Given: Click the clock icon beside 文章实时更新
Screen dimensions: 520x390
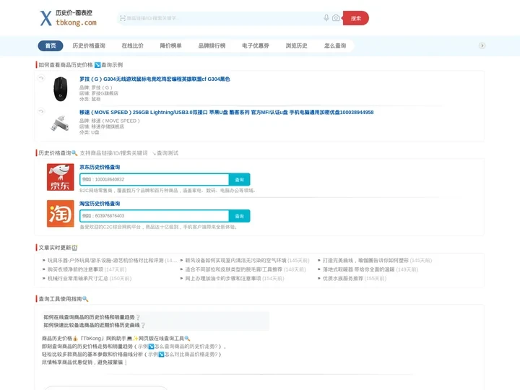Looking at the screenshot, I should tap(74, 248).
